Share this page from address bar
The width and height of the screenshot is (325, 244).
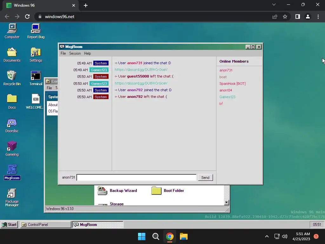point(275,17)
